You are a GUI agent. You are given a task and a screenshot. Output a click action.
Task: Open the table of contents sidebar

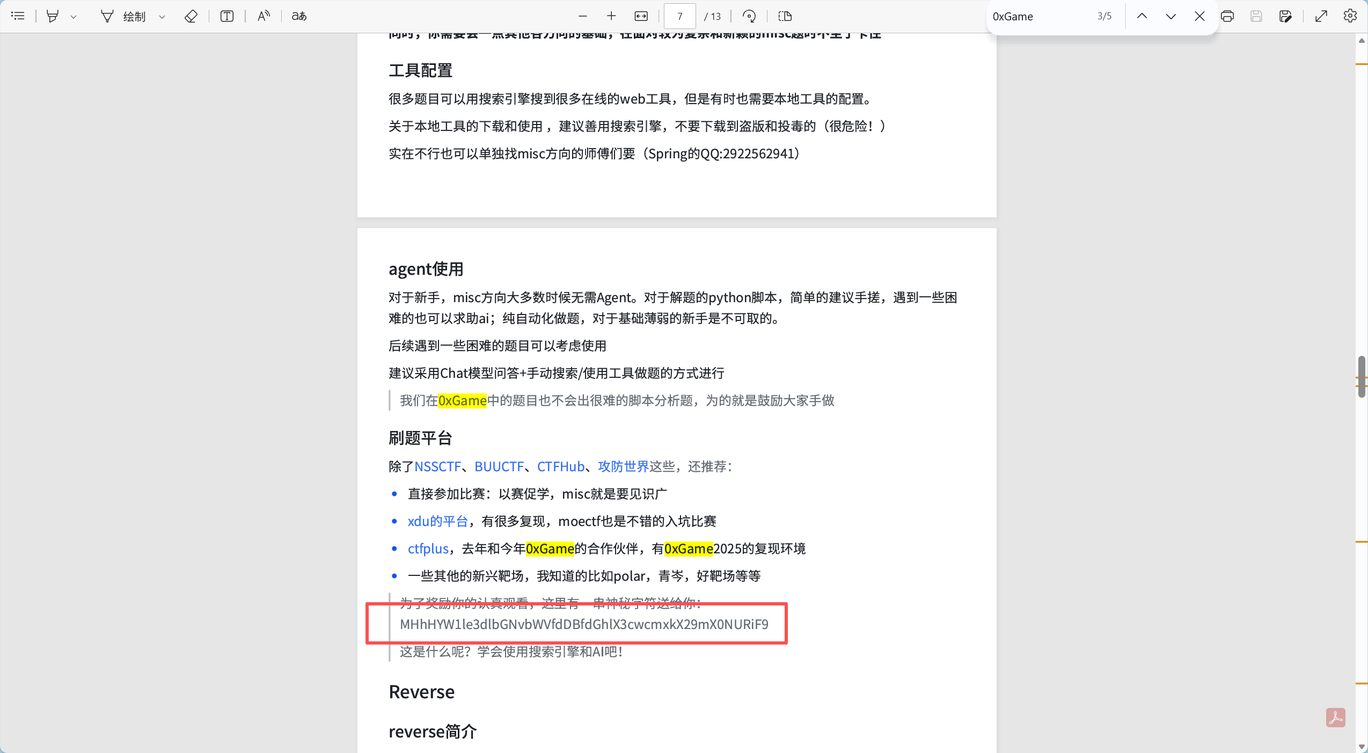point(18,16)
